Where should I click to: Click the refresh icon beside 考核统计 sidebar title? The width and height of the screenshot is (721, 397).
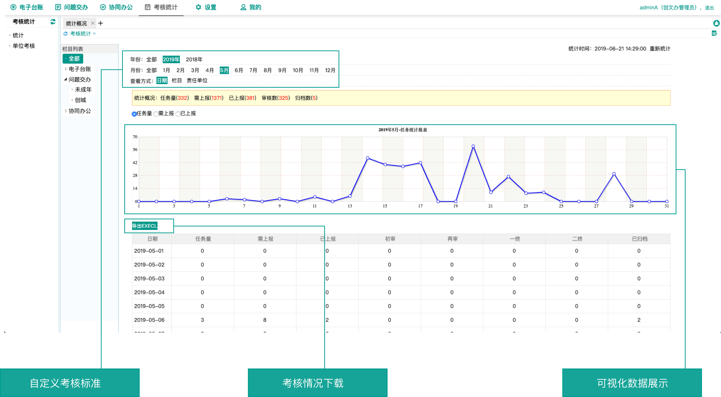53,22
